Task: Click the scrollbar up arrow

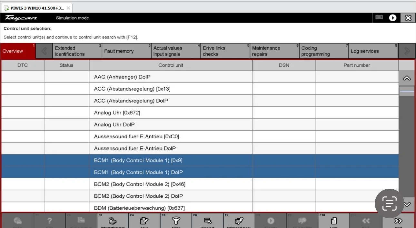Action: coord(407,78)
